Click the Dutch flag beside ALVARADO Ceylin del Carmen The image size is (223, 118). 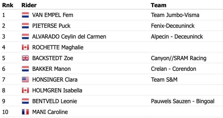coord(25,36)
